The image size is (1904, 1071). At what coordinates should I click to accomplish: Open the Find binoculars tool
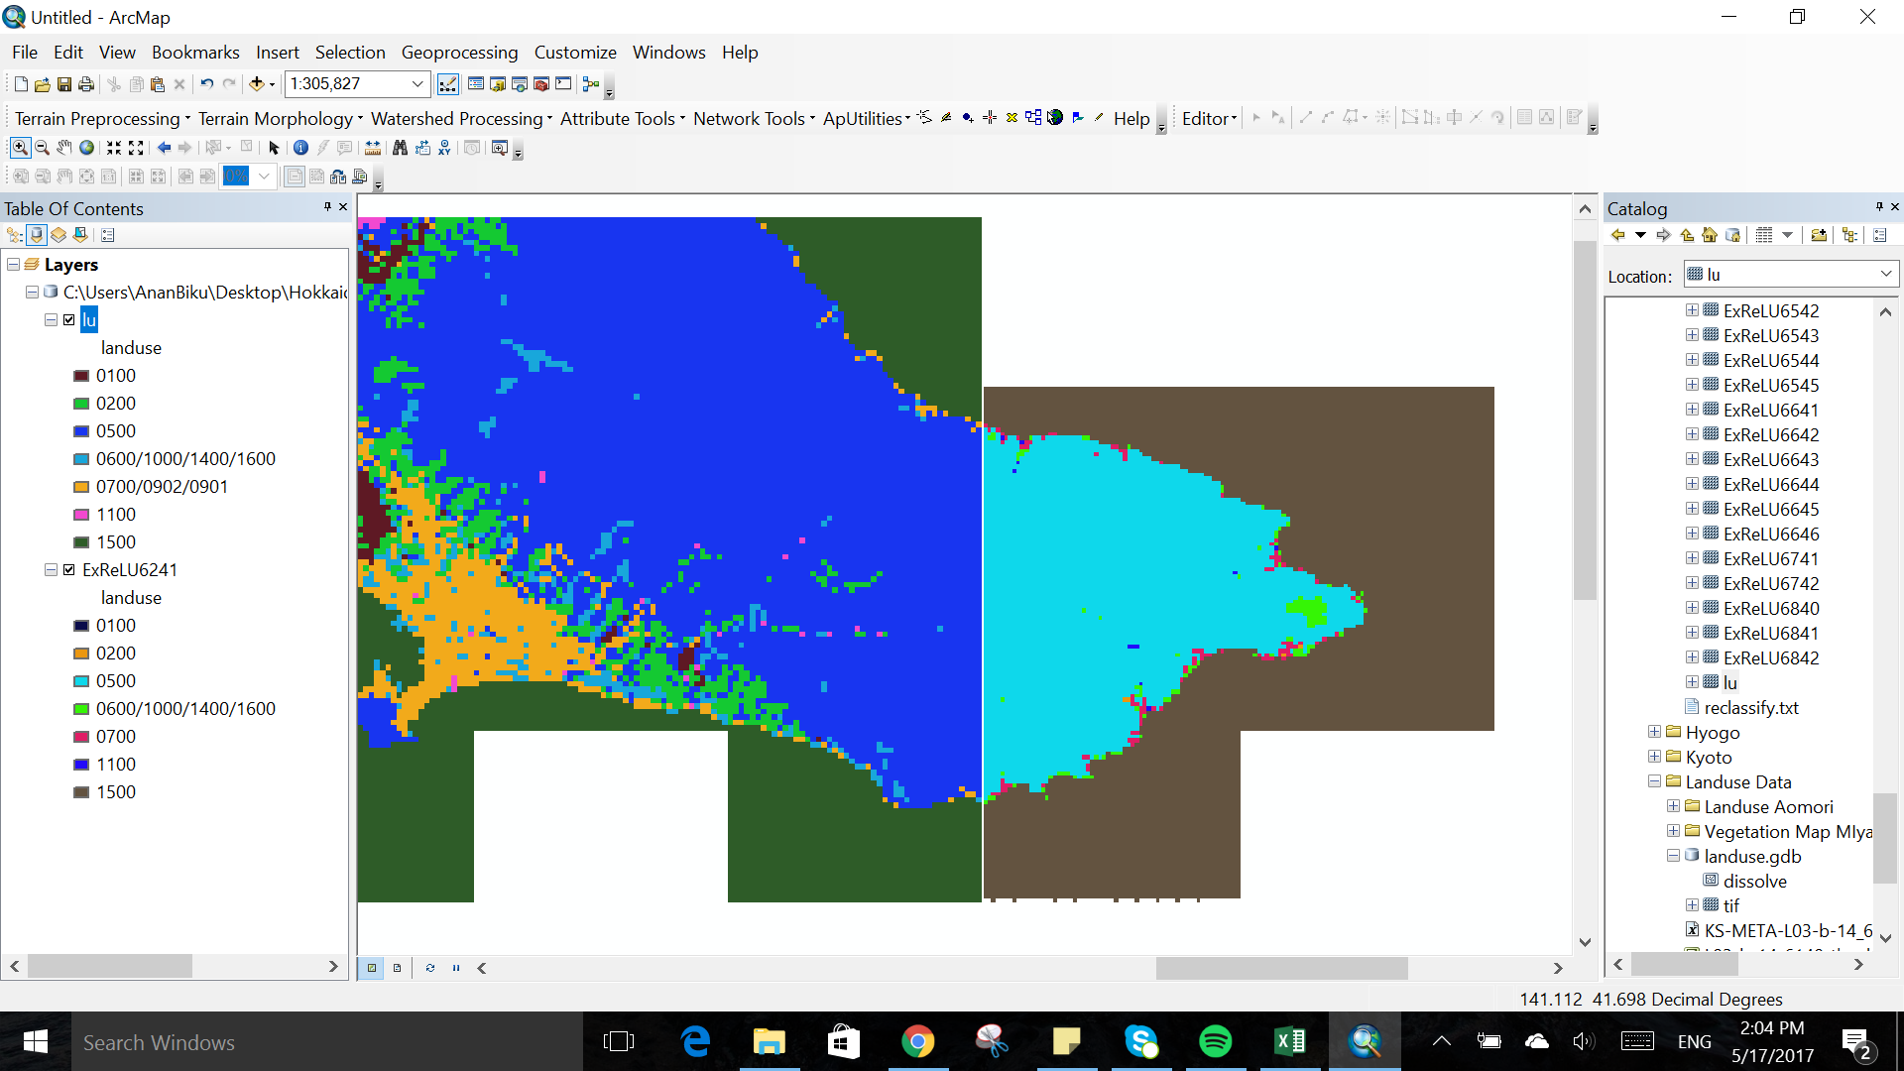pyautogui.click(x=400, y=148)
